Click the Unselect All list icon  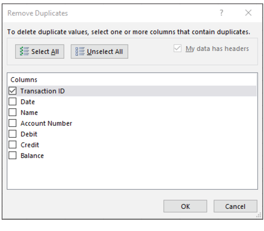point(80,52)
